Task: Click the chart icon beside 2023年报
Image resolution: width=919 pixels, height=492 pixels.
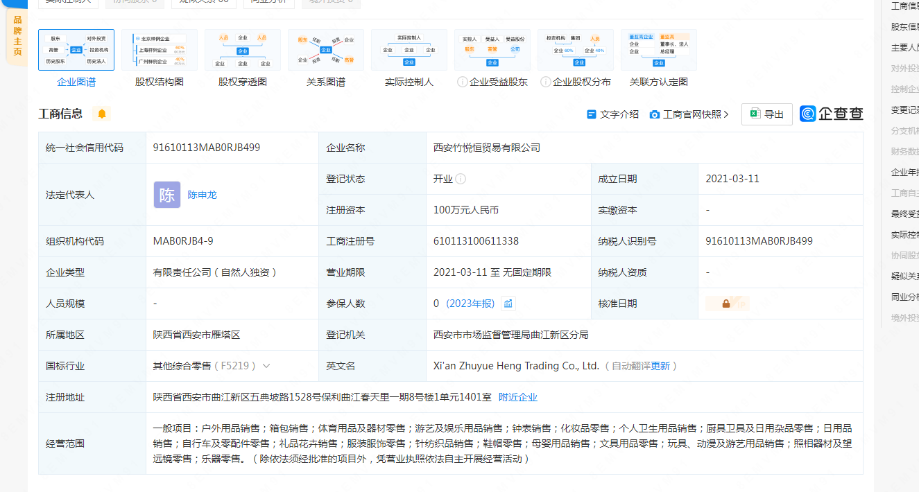Action: click(x=508, y=304)
